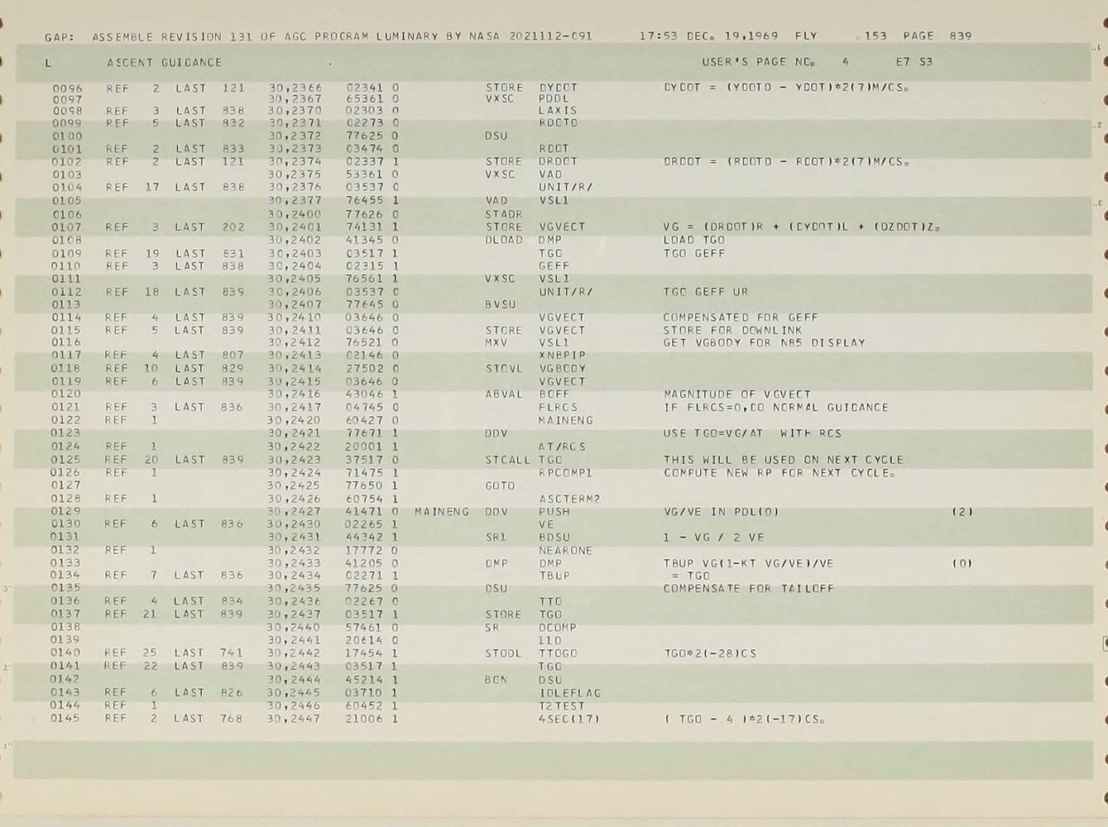This screenshot has width=1108, height=827.
Task: Click 'GET VGBODY FOR N85 DISPLAY' comment
Action: 764,342
